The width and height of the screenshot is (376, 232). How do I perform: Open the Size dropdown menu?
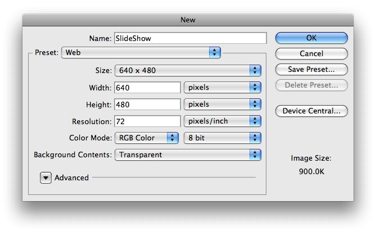tap(188, 70)
